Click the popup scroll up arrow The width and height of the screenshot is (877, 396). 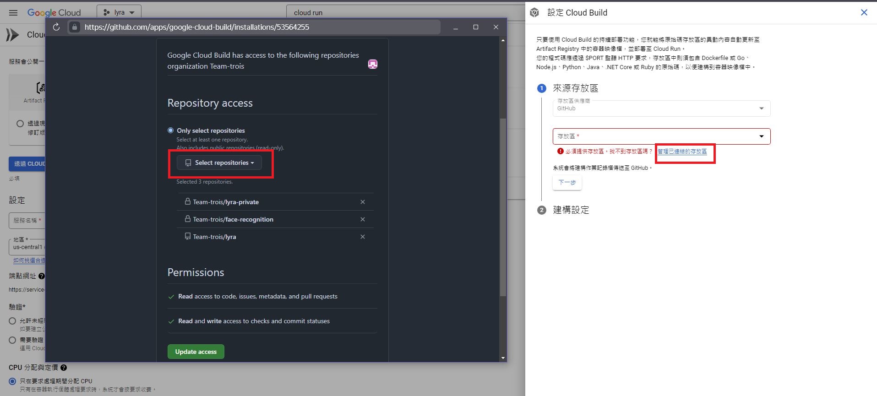503,41
